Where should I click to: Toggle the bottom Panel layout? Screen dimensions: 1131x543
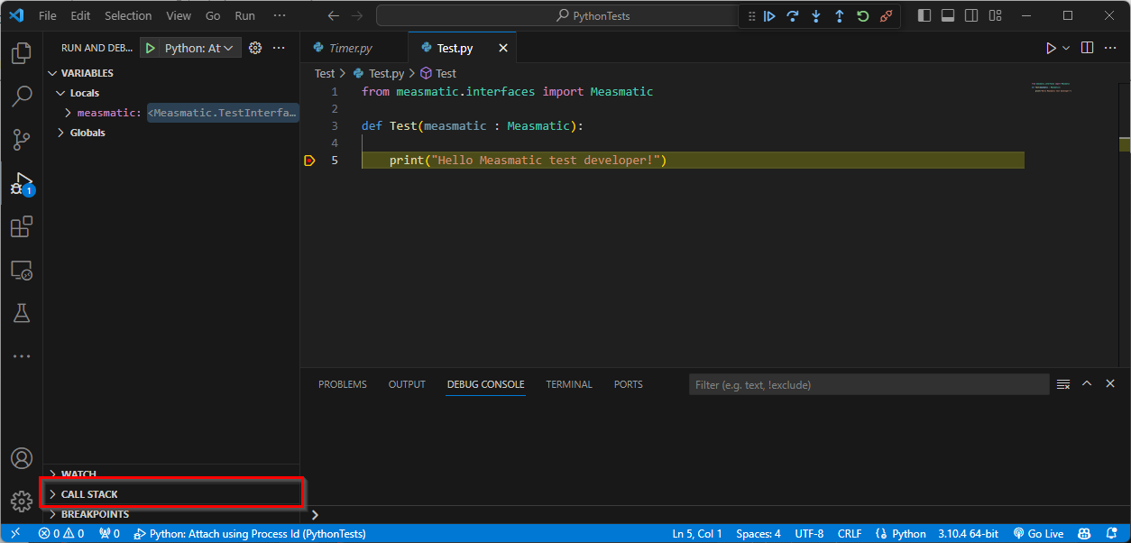coord(948,15)
